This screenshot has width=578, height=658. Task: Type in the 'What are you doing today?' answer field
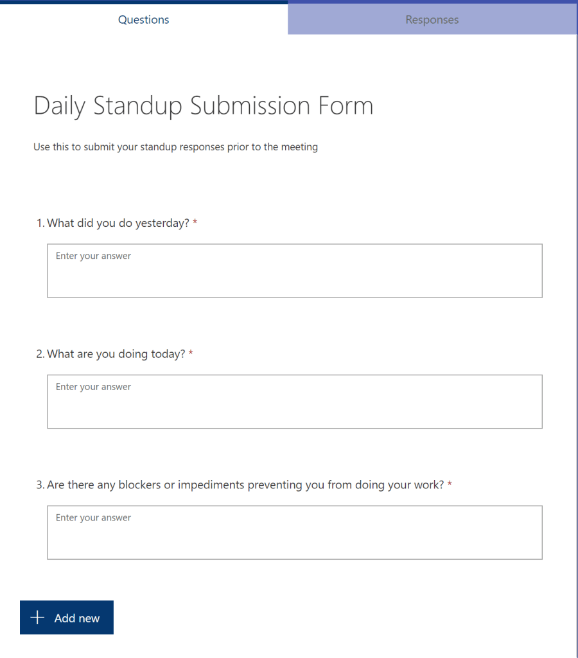pyautogui.click(x=294, y=402)
